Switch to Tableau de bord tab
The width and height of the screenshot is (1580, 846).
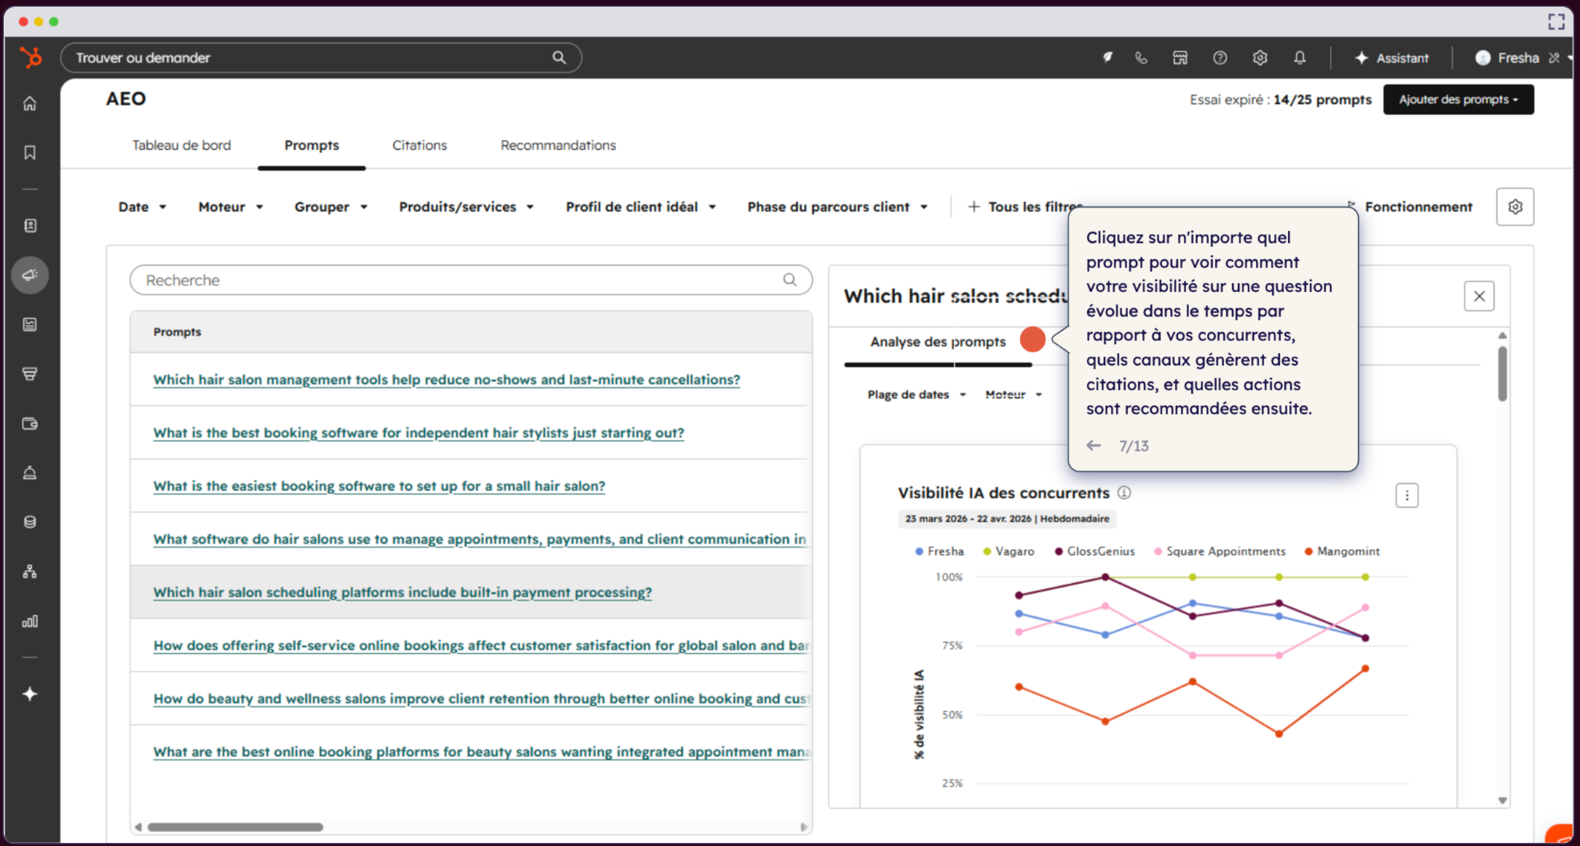point(181,145)
